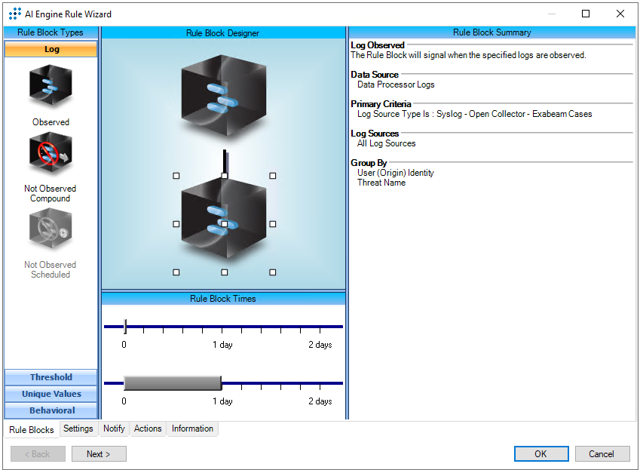Screen dimensions: 640x470
Task: Click the gray time range bar in lower timeline
Action: pyautogui.click(x=173, y=382)
